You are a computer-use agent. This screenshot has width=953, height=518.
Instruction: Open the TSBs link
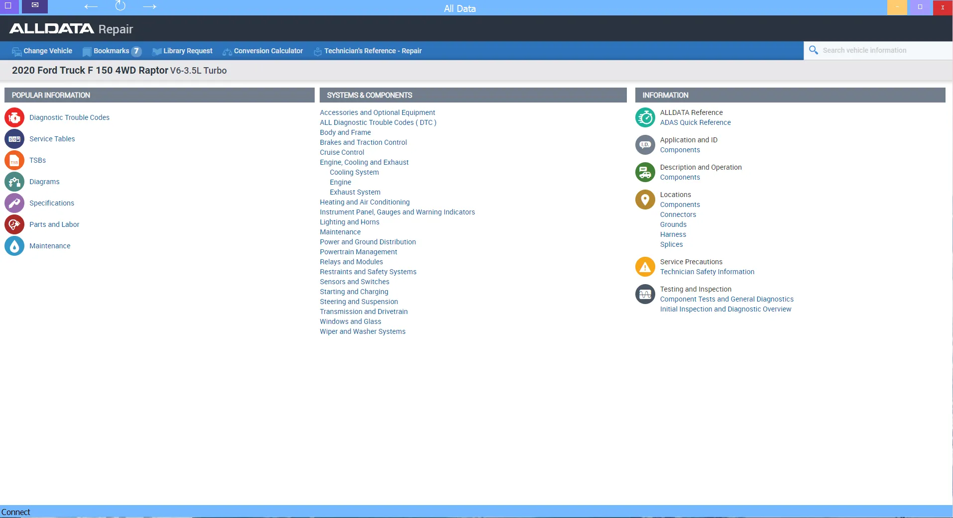click(37, 160)
